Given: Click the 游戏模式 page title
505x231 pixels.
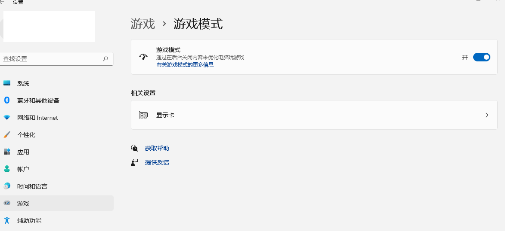Looking at the screenshot, I should point(198,24).
